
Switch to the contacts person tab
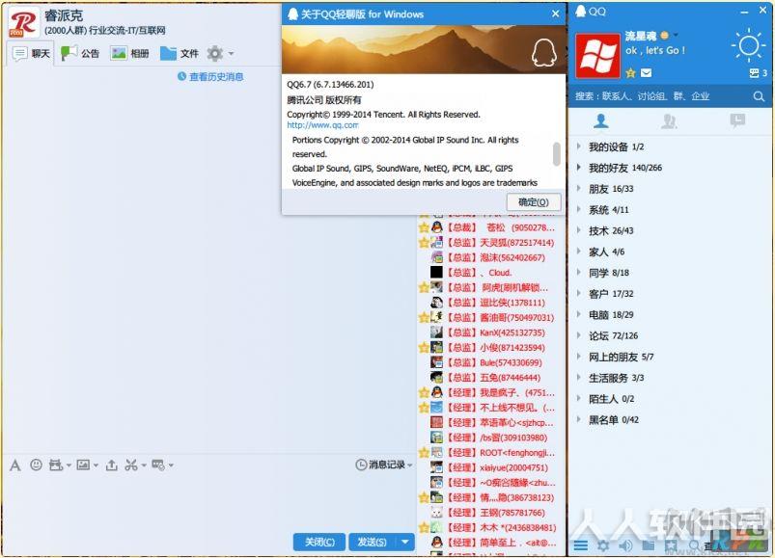pyautogui.click(x=601, y=120)
